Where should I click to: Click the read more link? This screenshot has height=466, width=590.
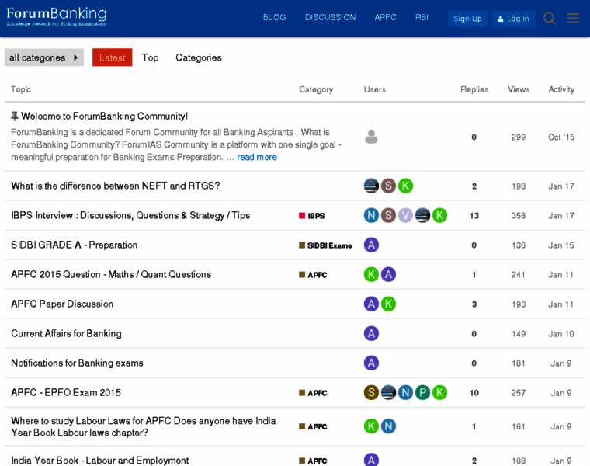pos(257,157)
